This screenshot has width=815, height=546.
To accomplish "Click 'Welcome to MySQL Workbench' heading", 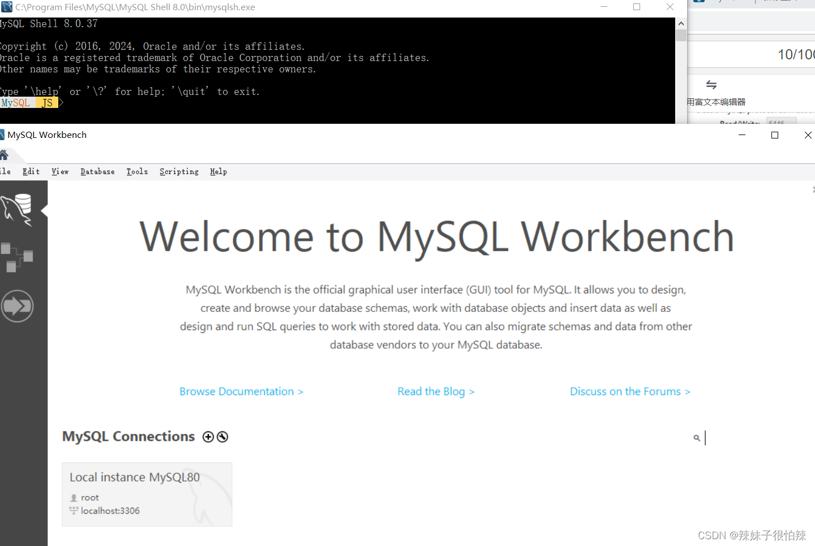I will tap(437, 236).
